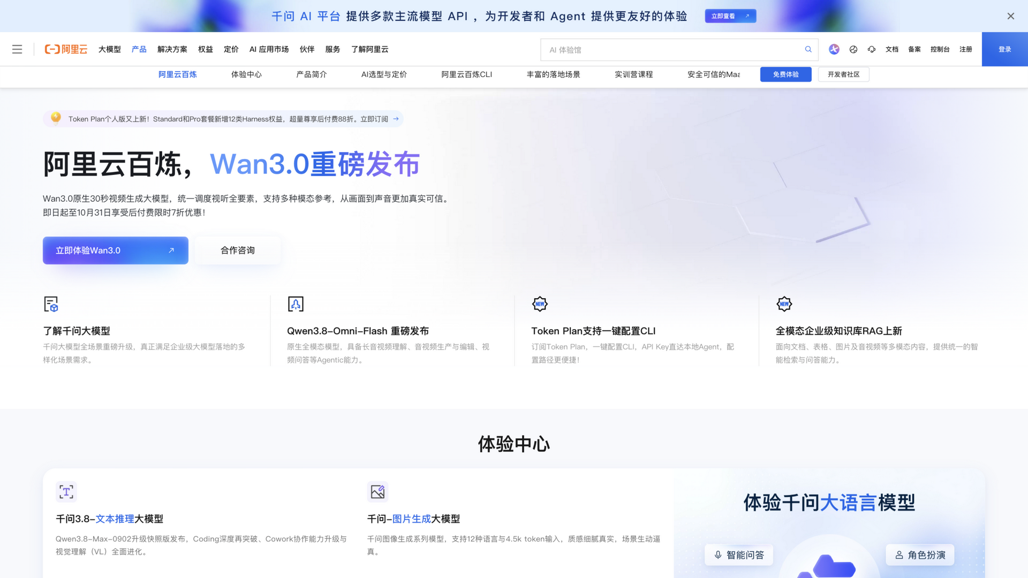The height and width of the screenshot is (578, 1028).
Task: Open 了解千问大模型 card title
Action: click(77, 331)
